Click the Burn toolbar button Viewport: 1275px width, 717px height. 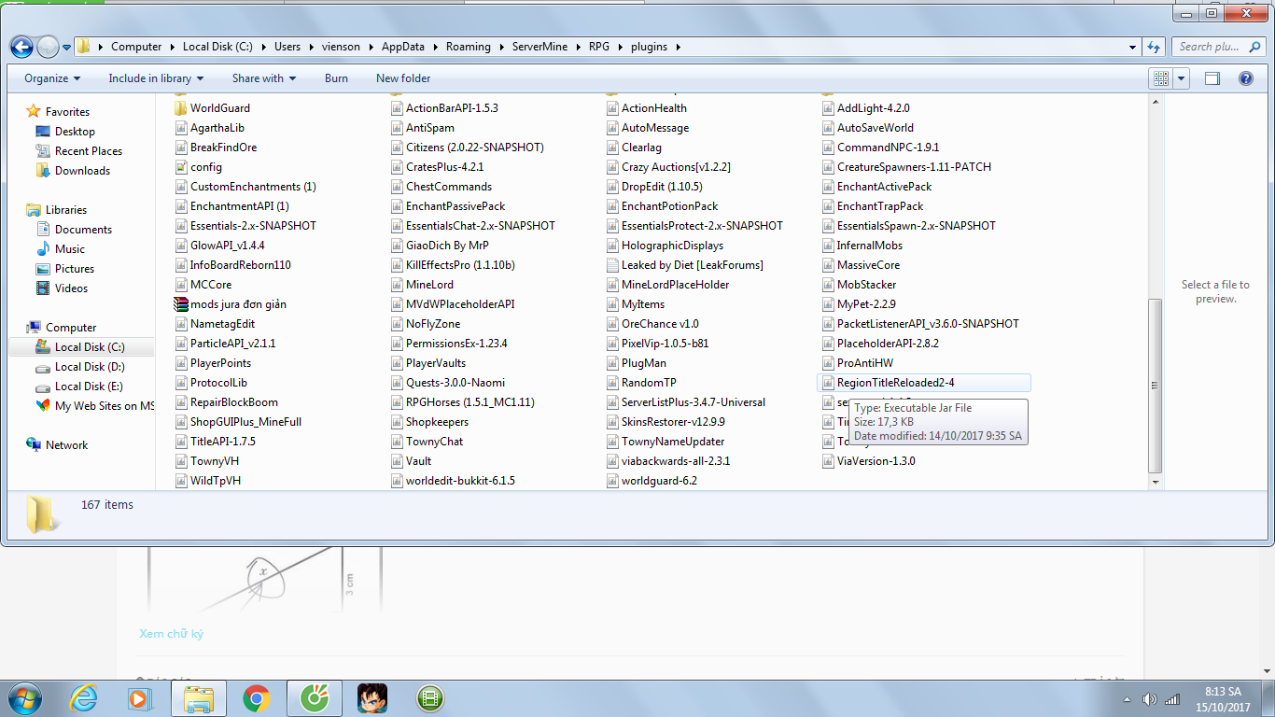click(x=336, y=78)
